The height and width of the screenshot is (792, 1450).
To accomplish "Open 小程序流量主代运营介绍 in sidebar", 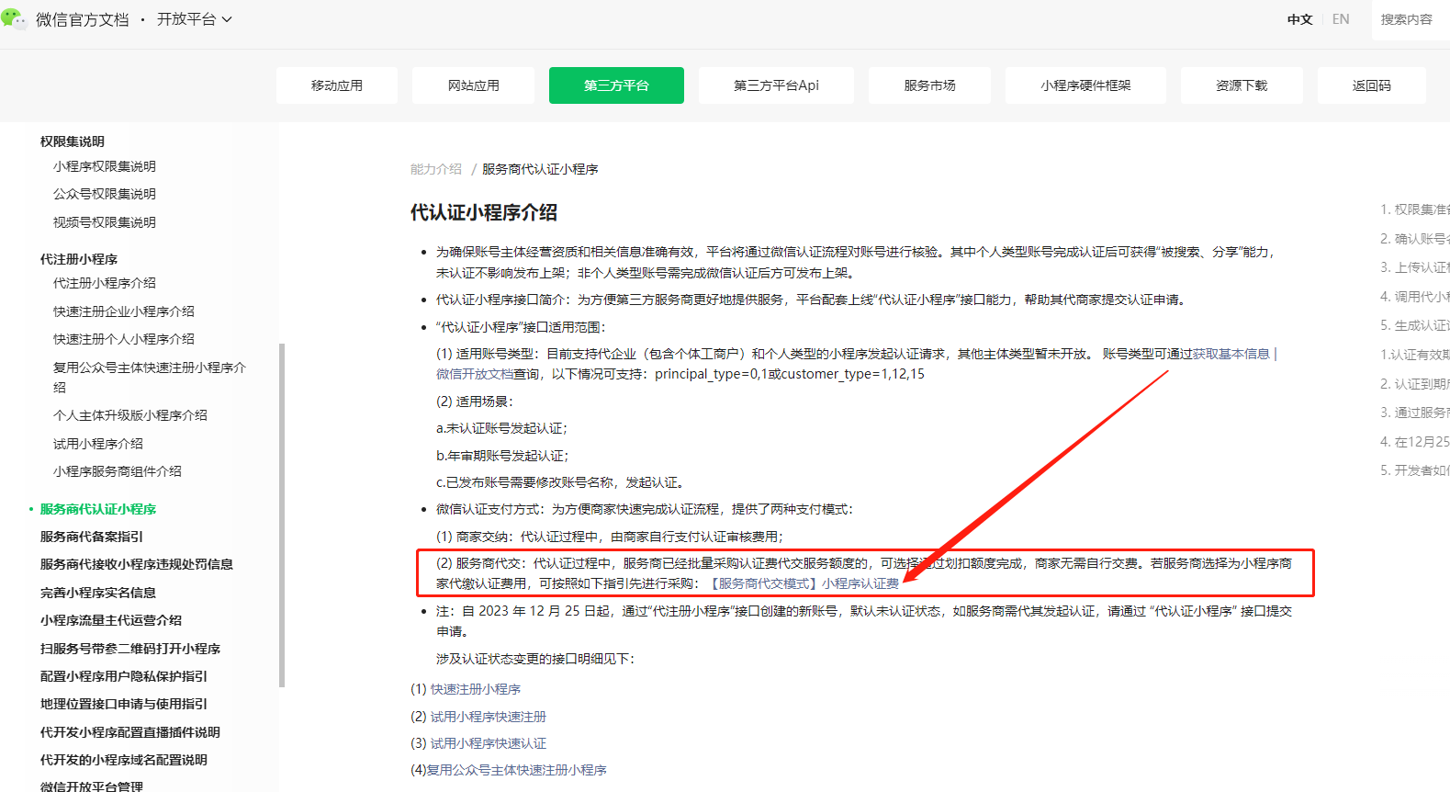I will tap(111, 620).
